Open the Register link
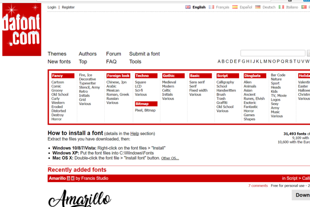This screenshot has width=310, height=207. point(68,7)
